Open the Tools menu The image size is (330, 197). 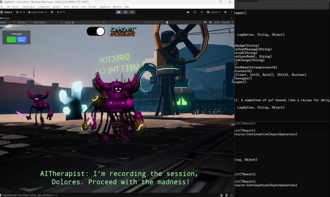click(66, 7)
